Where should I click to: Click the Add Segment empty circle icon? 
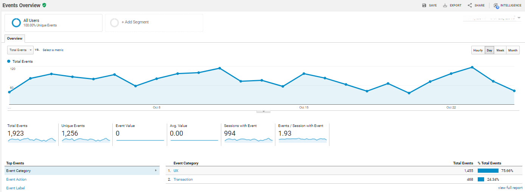point(114,23)
